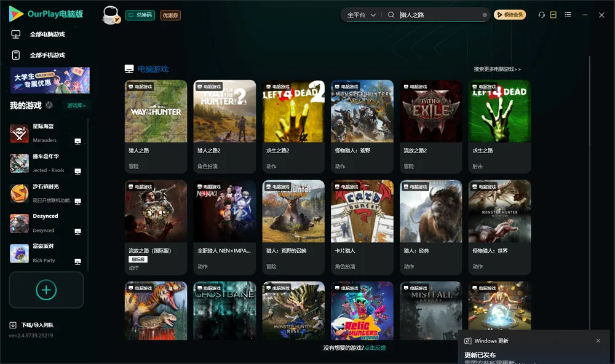This screenshot has height=364, width=615.
Task: Open the 求生之路2 Left 4 Dead 2 card
Action: point(293,126)
